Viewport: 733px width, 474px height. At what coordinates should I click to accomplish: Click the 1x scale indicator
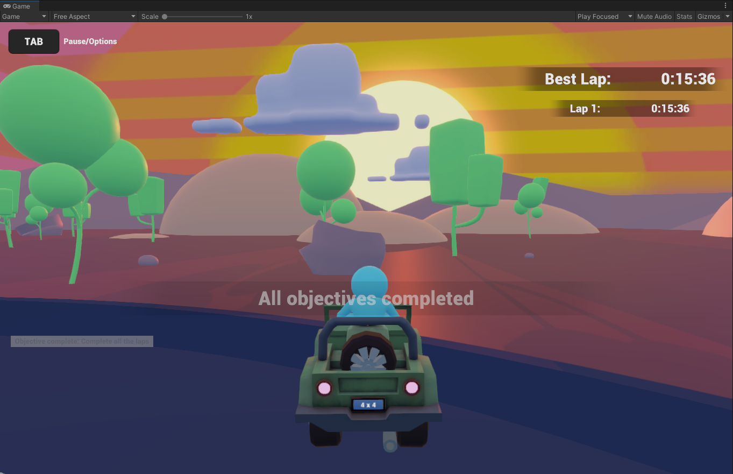pyautogui.click(x=248, y=16)
